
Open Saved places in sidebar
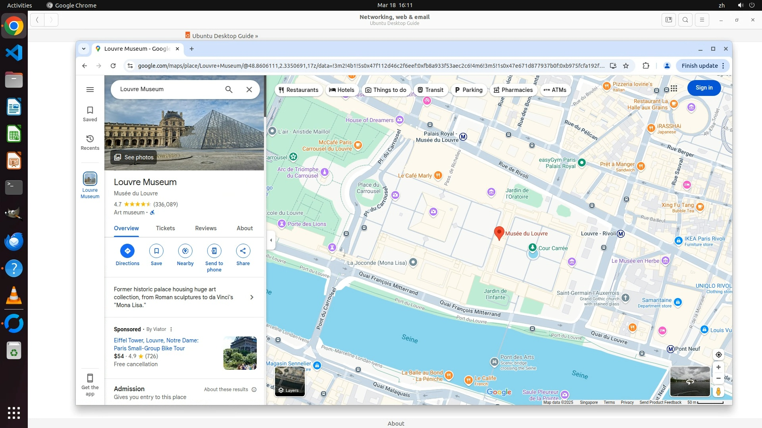click(90, 114)
